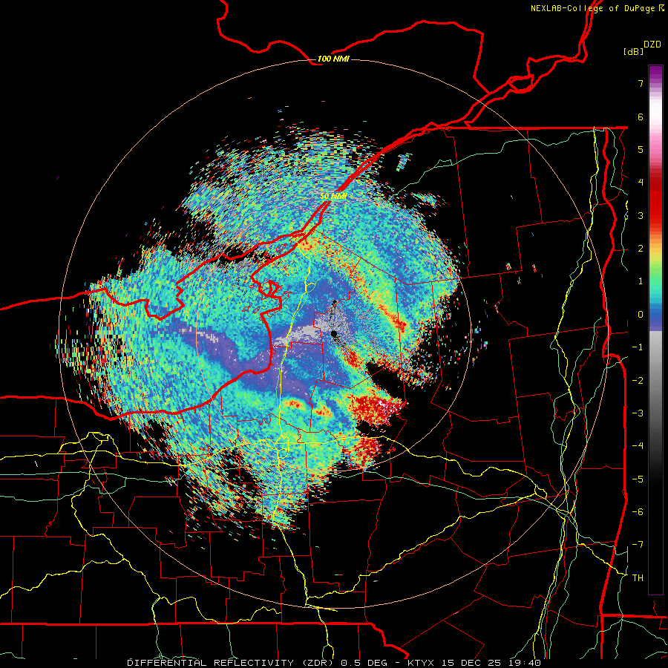This screenshot has height=668, width=668.
Task: Click the [dB] unit label
Action: [x=633, y=51]
